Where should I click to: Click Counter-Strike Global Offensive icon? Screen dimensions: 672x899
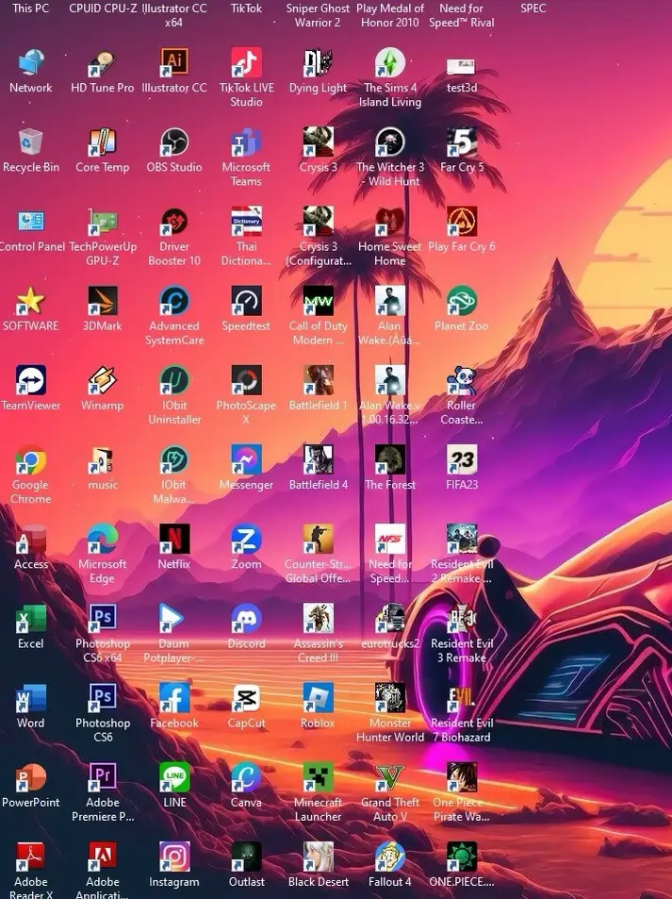(x=318, y=539)
